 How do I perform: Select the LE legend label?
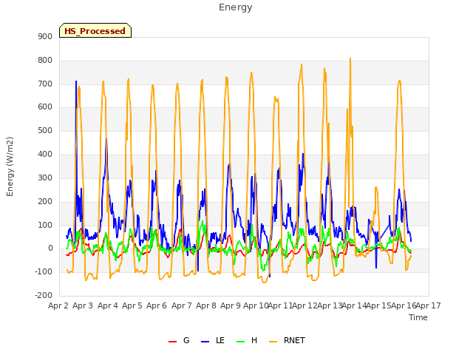pos(220,340)
